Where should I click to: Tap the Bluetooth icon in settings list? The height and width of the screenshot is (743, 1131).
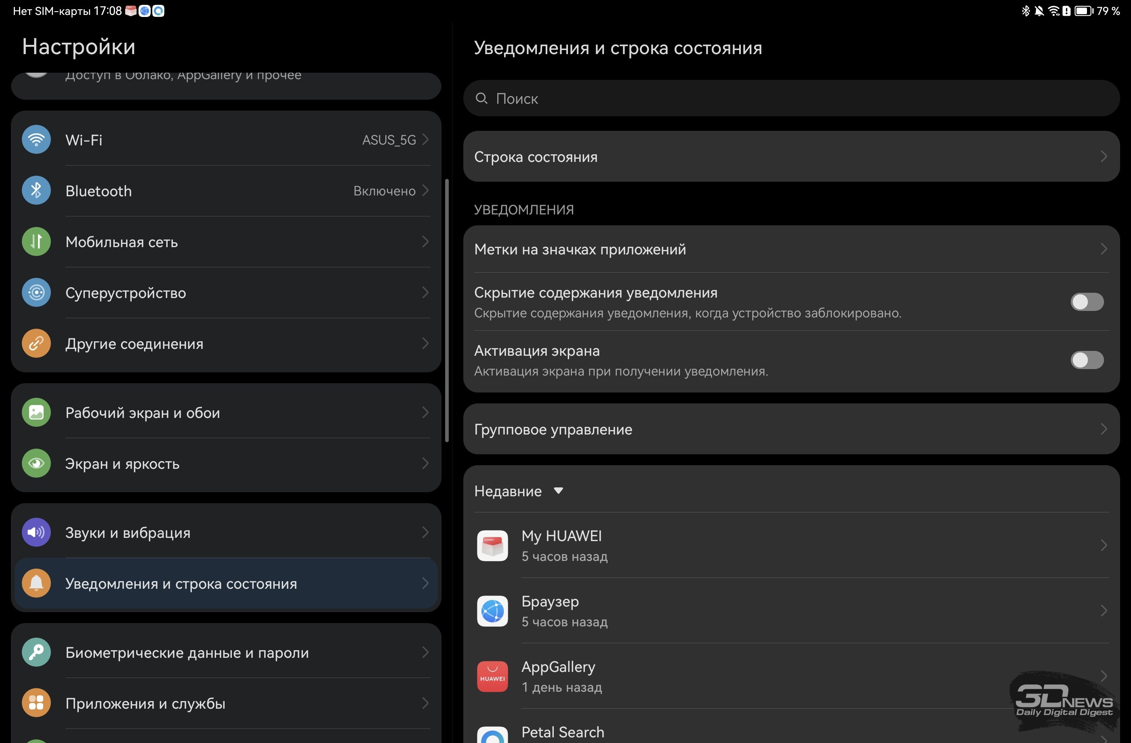point(36,191)
